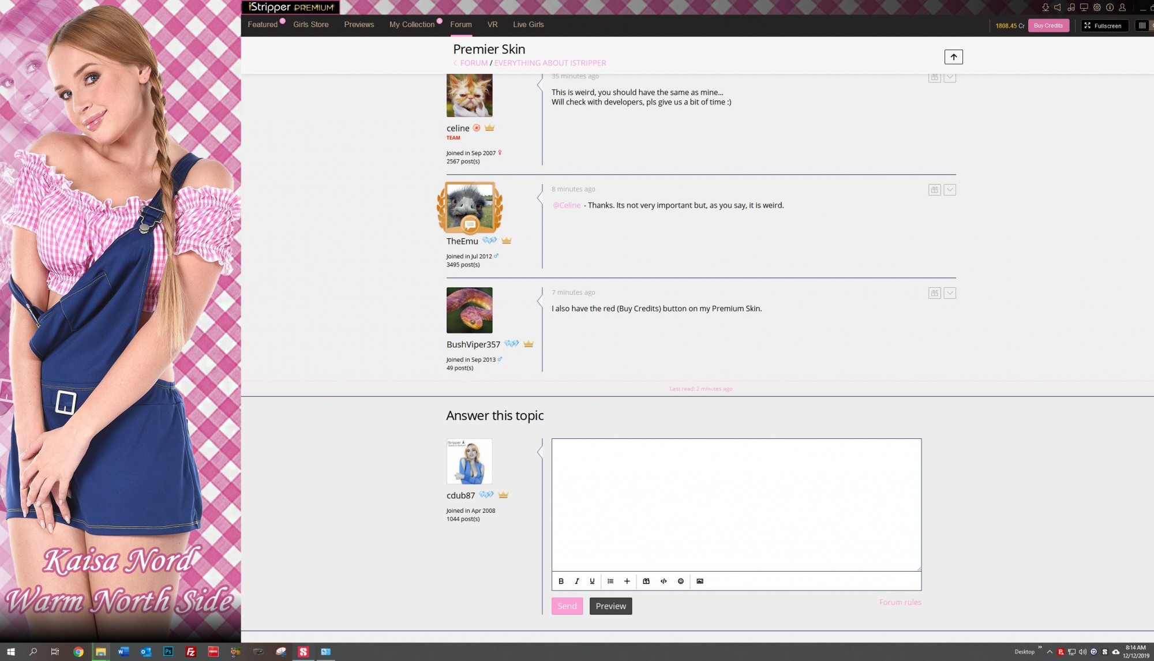The width and height of the screenshot is (1154, 661).
Task: Click the scroll-to-top arrow button
Action: 953,57
